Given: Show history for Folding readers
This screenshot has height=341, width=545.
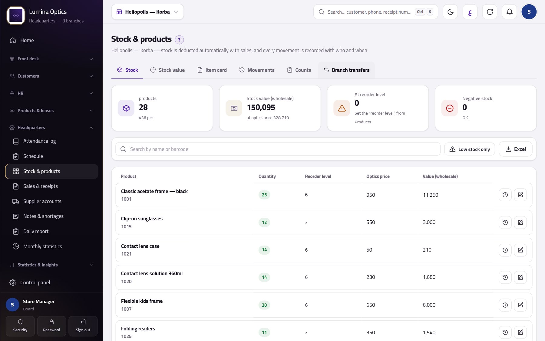Looking at the screenshot, I should (x=505, y=333).
